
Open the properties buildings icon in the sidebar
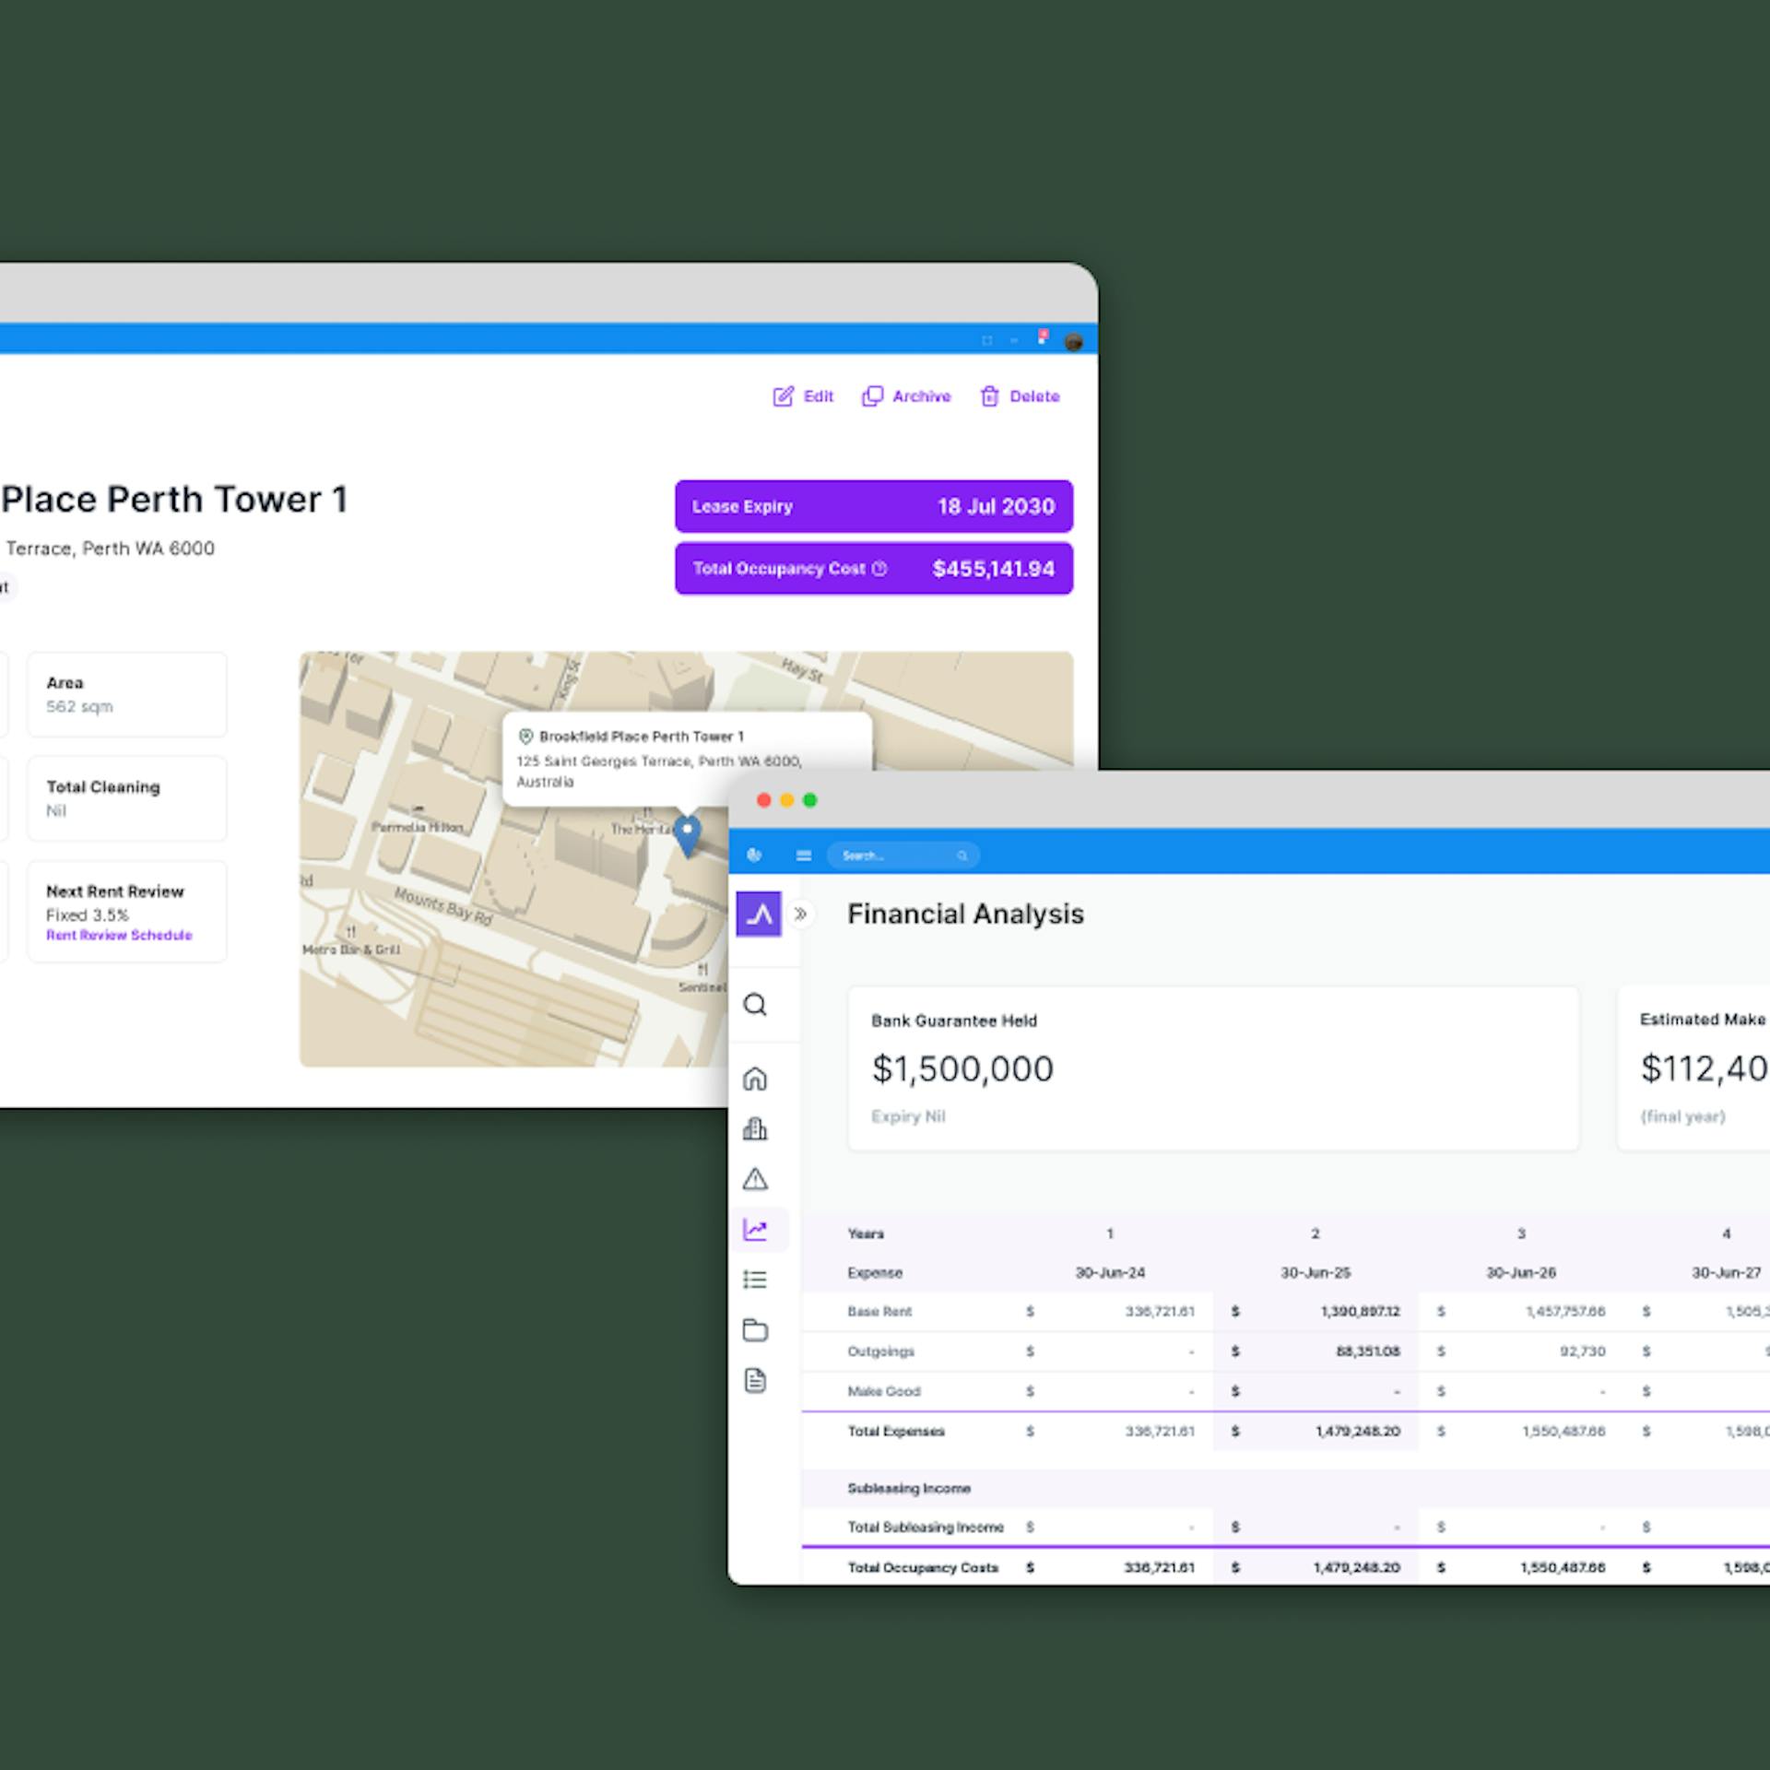tap(755, 1128)
